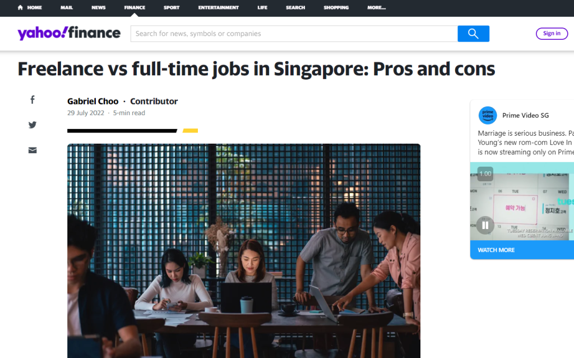This screenshot has height=358, width=574.
Task: Pause the Prime Video ad
Action: tap(485, 226)
